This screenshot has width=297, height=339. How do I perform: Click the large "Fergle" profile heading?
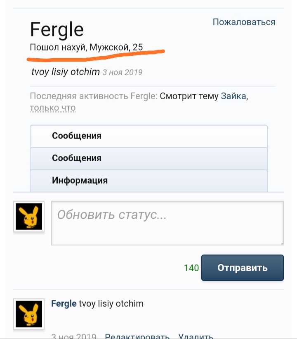pos(57,30)
